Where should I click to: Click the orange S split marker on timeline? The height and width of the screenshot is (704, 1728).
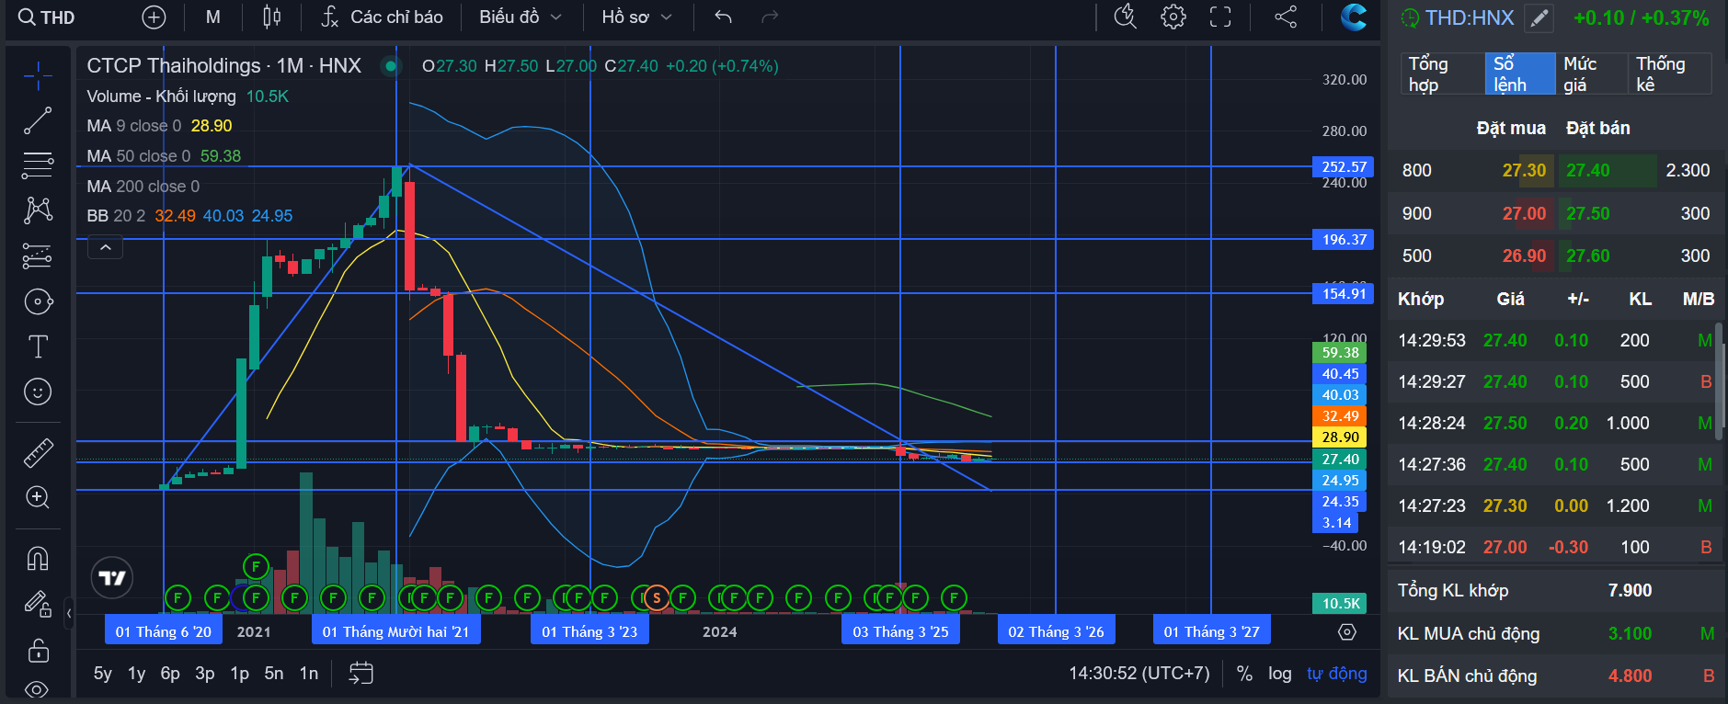click(657, 598)
